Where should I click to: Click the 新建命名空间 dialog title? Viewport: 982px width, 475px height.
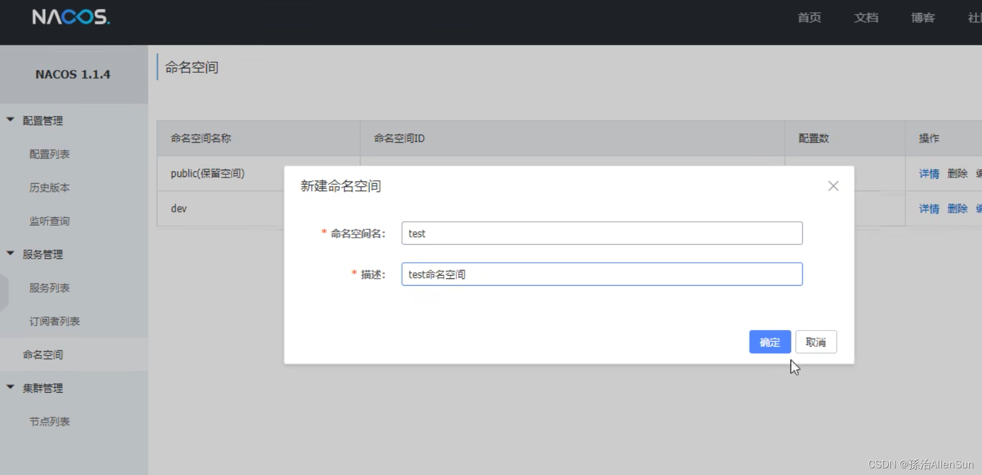(340, 186)
